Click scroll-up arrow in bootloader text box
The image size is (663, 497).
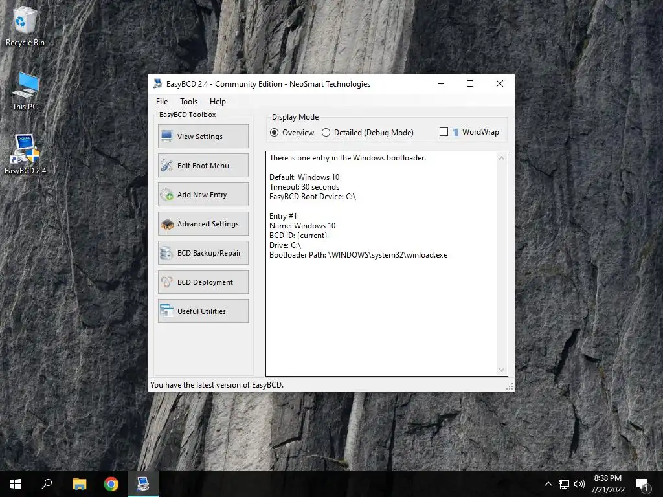(501, 158)
